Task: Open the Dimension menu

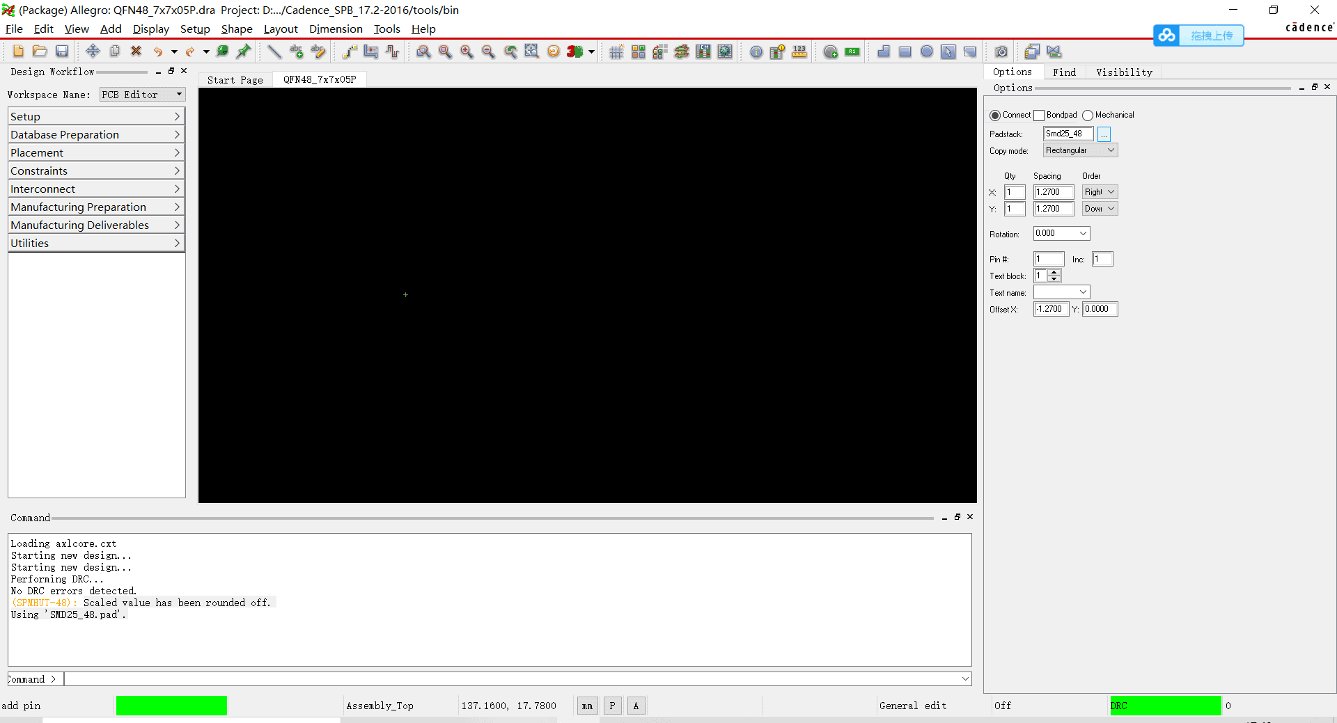Action: pos(336,29)
